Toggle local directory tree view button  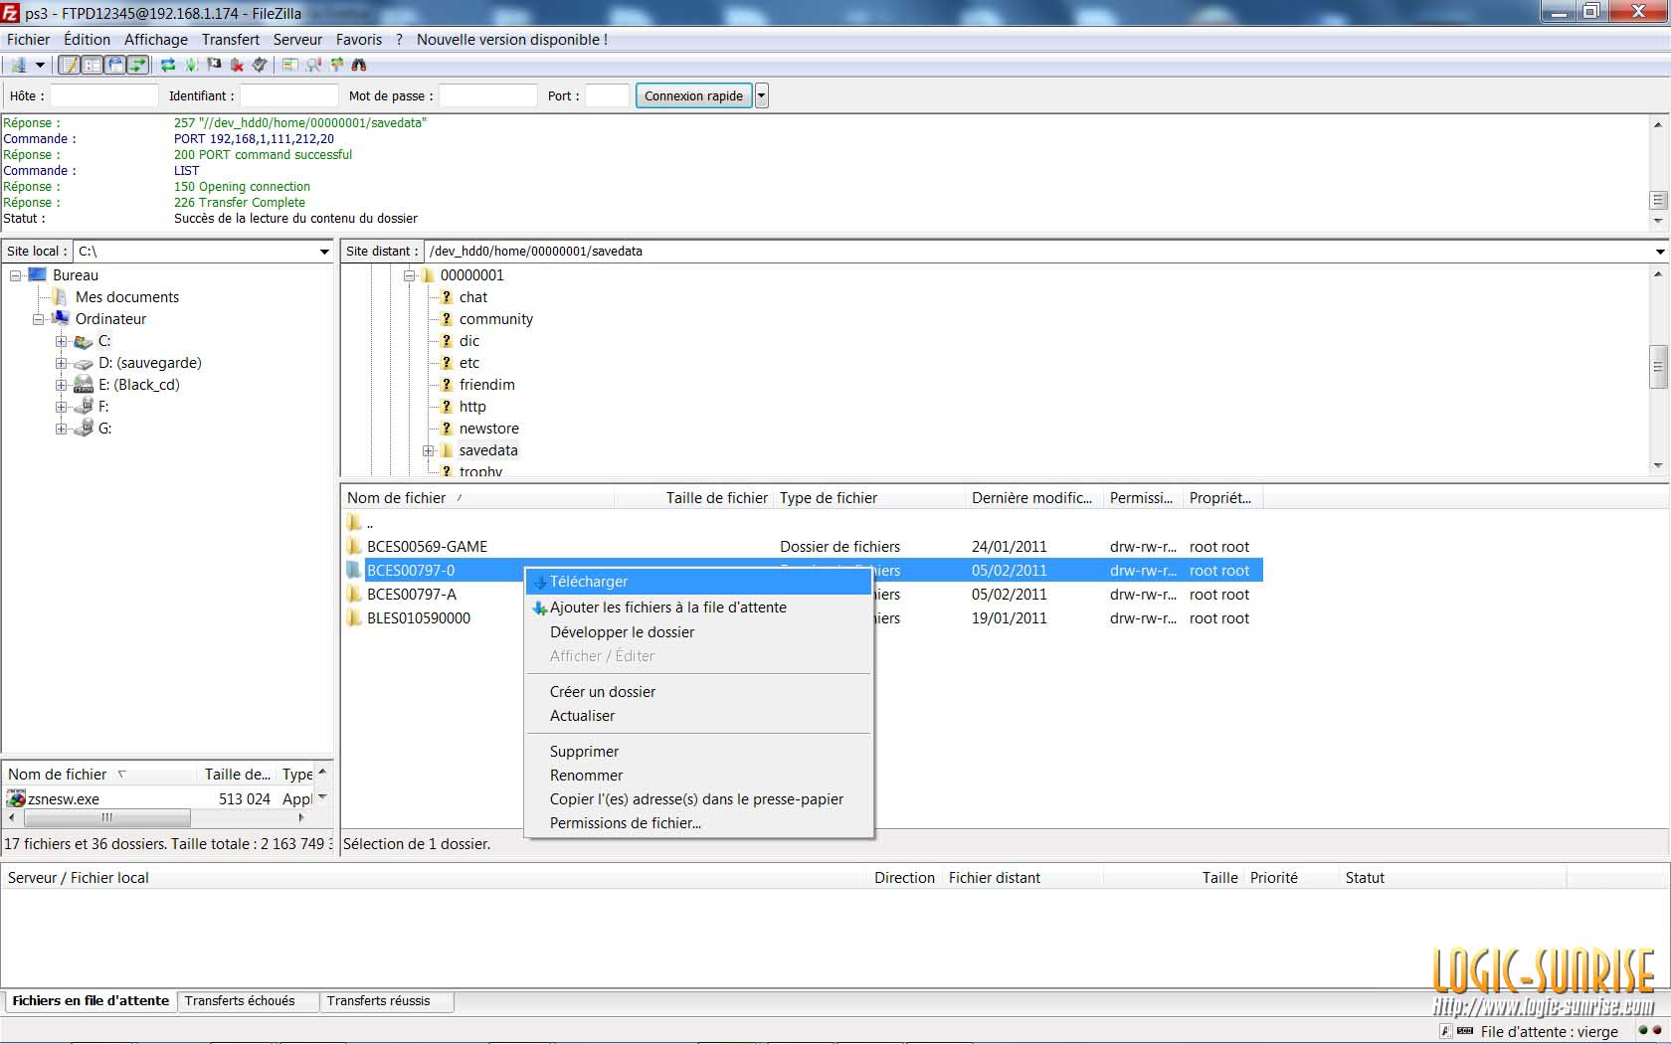[92, 65]
